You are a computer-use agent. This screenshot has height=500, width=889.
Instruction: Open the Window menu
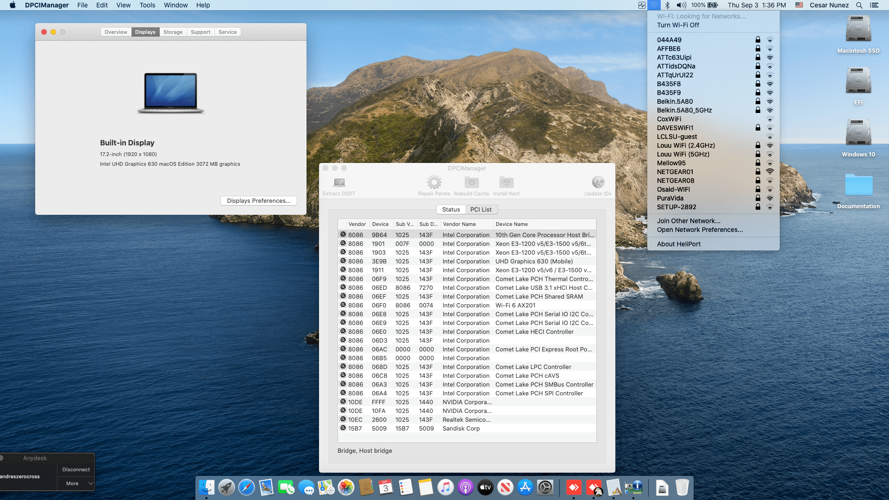click(x=176, y=5)
